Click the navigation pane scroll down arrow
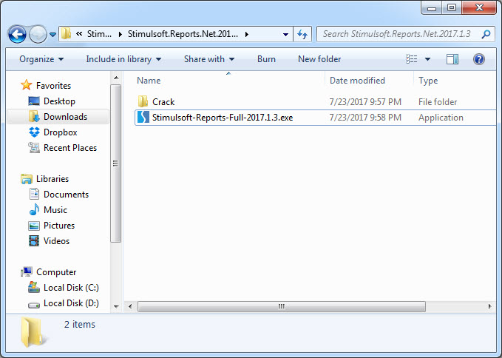This screenshot has height=358, width=502. 116,306
